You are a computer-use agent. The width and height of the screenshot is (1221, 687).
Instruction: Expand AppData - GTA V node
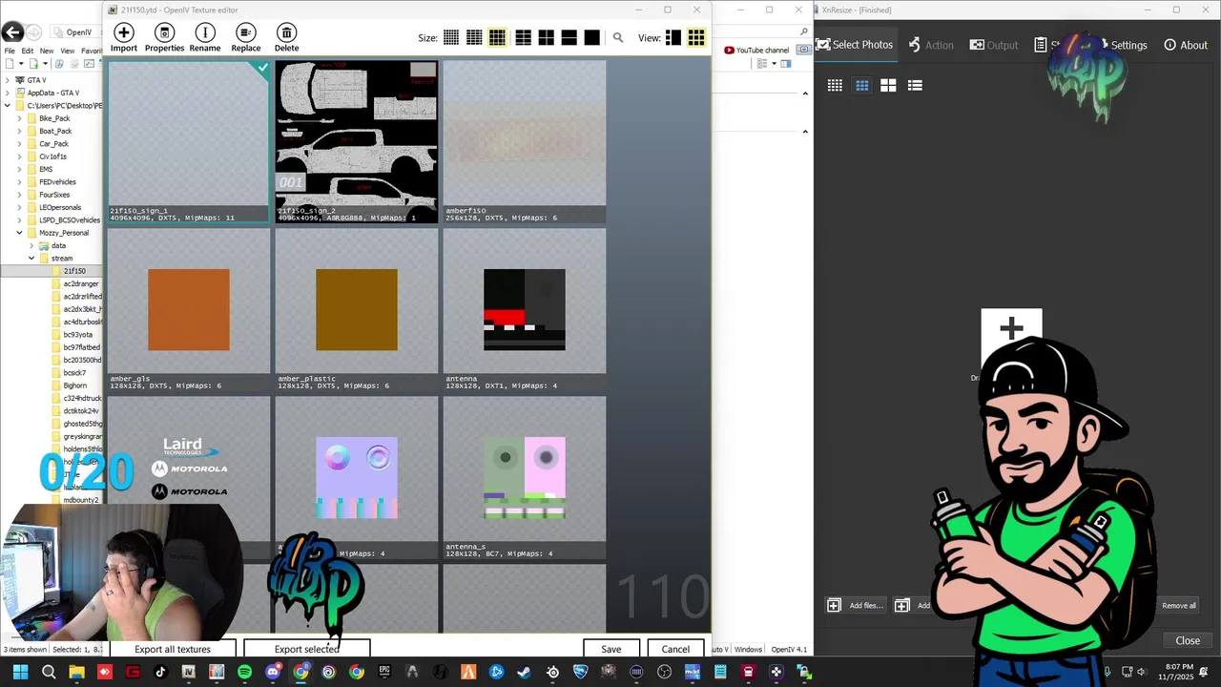click(8, 93)
